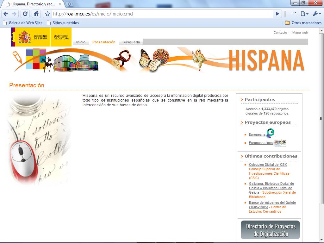Reload the page with the refresh icon
Viewport: 324px width, 243px height.
[x=25, y=14]
